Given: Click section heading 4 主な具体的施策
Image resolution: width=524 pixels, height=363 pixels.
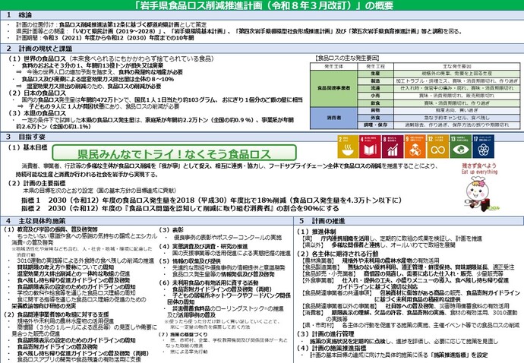Looking at the screenshot, I should click(36, 221).
